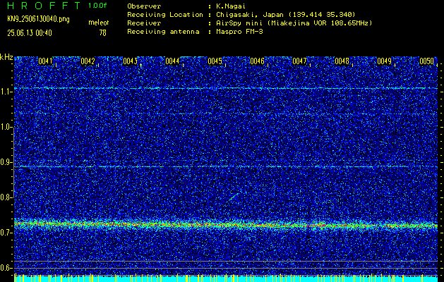Select the version label 1.00f
Viewport: 444px width, 282px height.
tap(97, 6)
